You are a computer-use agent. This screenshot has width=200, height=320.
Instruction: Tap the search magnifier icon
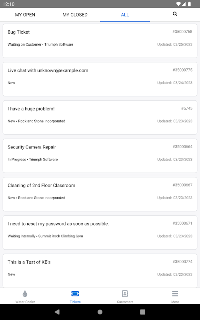pyautogui.click(x=175, y=14)
